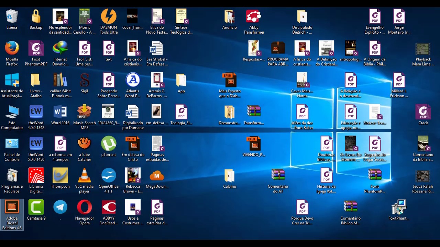The width and height of the screenshot is (440, 247).
Task: Click the Assistente de Atualização Windows icon
Action: (12, 80)
